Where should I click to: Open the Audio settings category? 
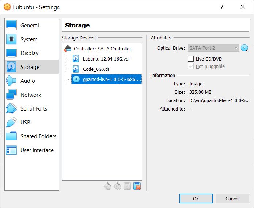(x=32, y=81)
